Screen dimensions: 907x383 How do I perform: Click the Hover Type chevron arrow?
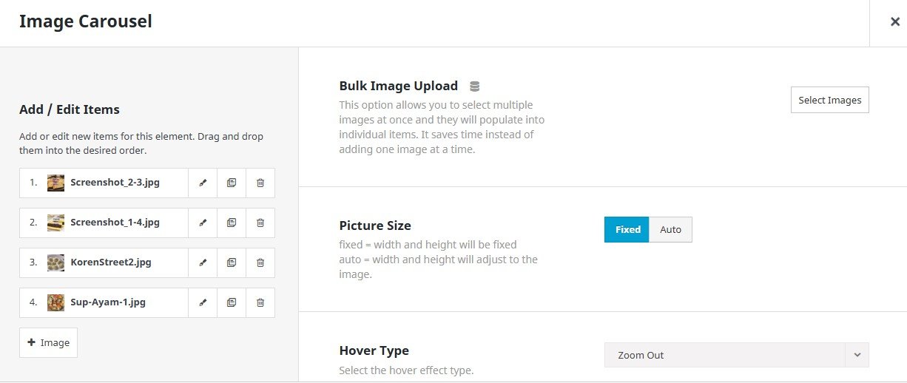[857, 355]
